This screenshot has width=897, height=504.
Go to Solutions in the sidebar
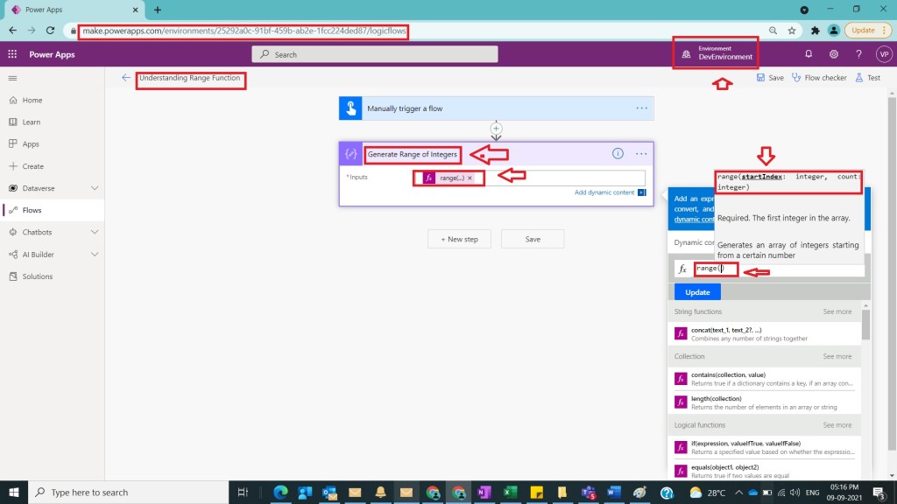pos(37,276)
